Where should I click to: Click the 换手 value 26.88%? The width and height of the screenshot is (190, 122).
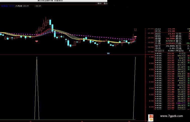[x=170, y=46]
